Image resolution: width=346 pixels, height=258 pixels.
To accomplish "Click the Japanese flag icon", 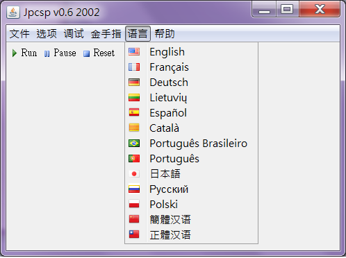I will (134, 174).
